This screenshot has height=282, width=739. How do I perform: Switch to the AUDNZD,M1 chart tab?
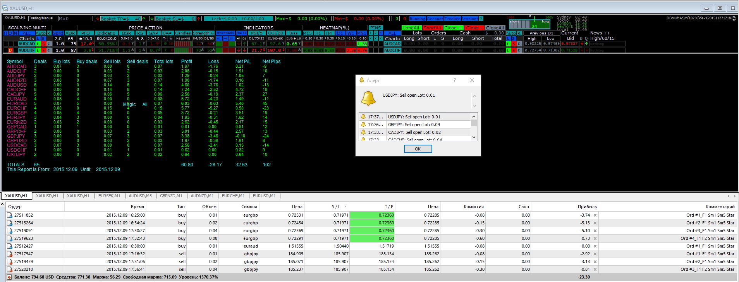point(202,196)
